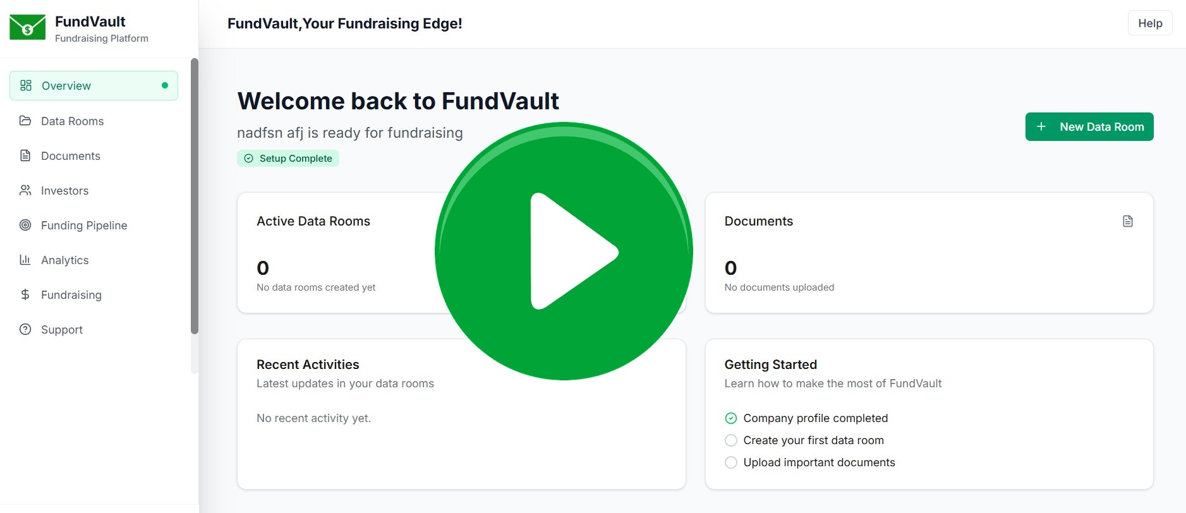The height and width of the screenshot is (513, 1186).
Task: Click the Setup Complete badge
Action: (x=288, y=158)
